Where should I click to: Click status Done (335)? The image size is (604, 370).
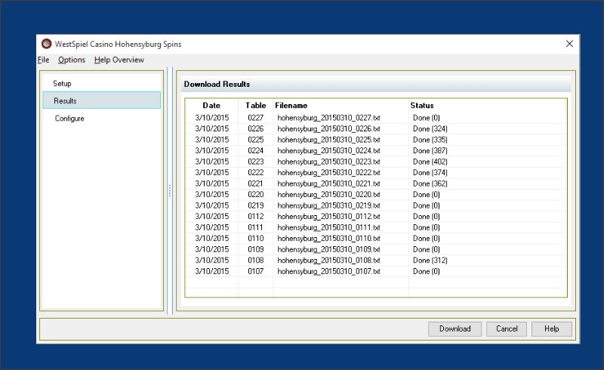click(x=430, y=140)
